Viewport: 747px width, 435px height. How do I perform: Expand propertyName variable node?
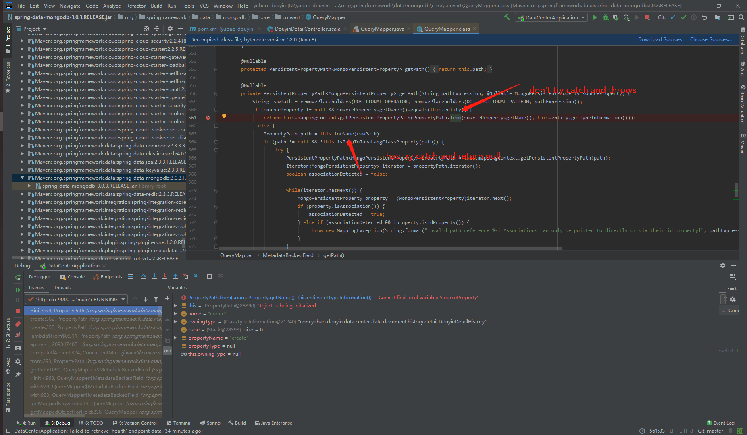point(175,338)
